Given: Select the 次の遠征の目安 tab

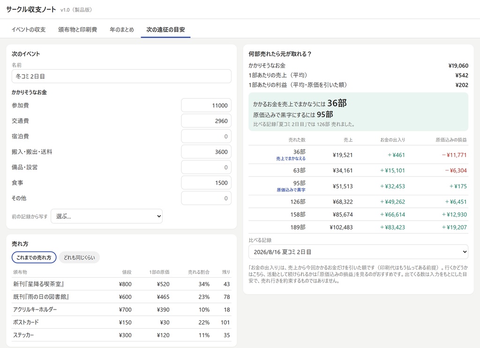Looking at the screenshot, I should [165, 30].
